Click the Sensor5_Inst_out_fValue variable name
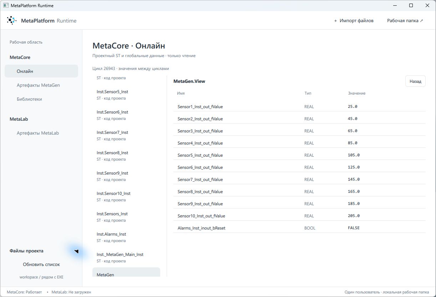This screenshot has height=297, width=436. pos(200,155)
